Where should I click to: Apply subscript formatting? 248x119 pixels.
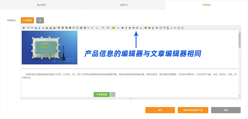[88, 28]
